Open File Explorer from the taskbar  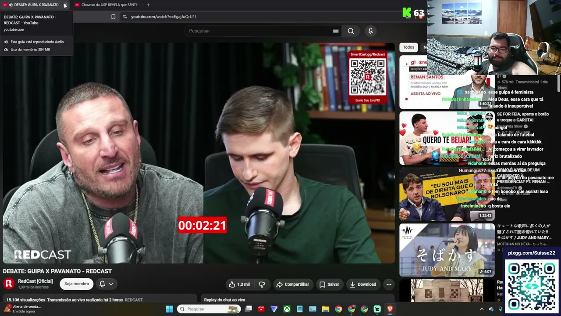coord(325,309)
